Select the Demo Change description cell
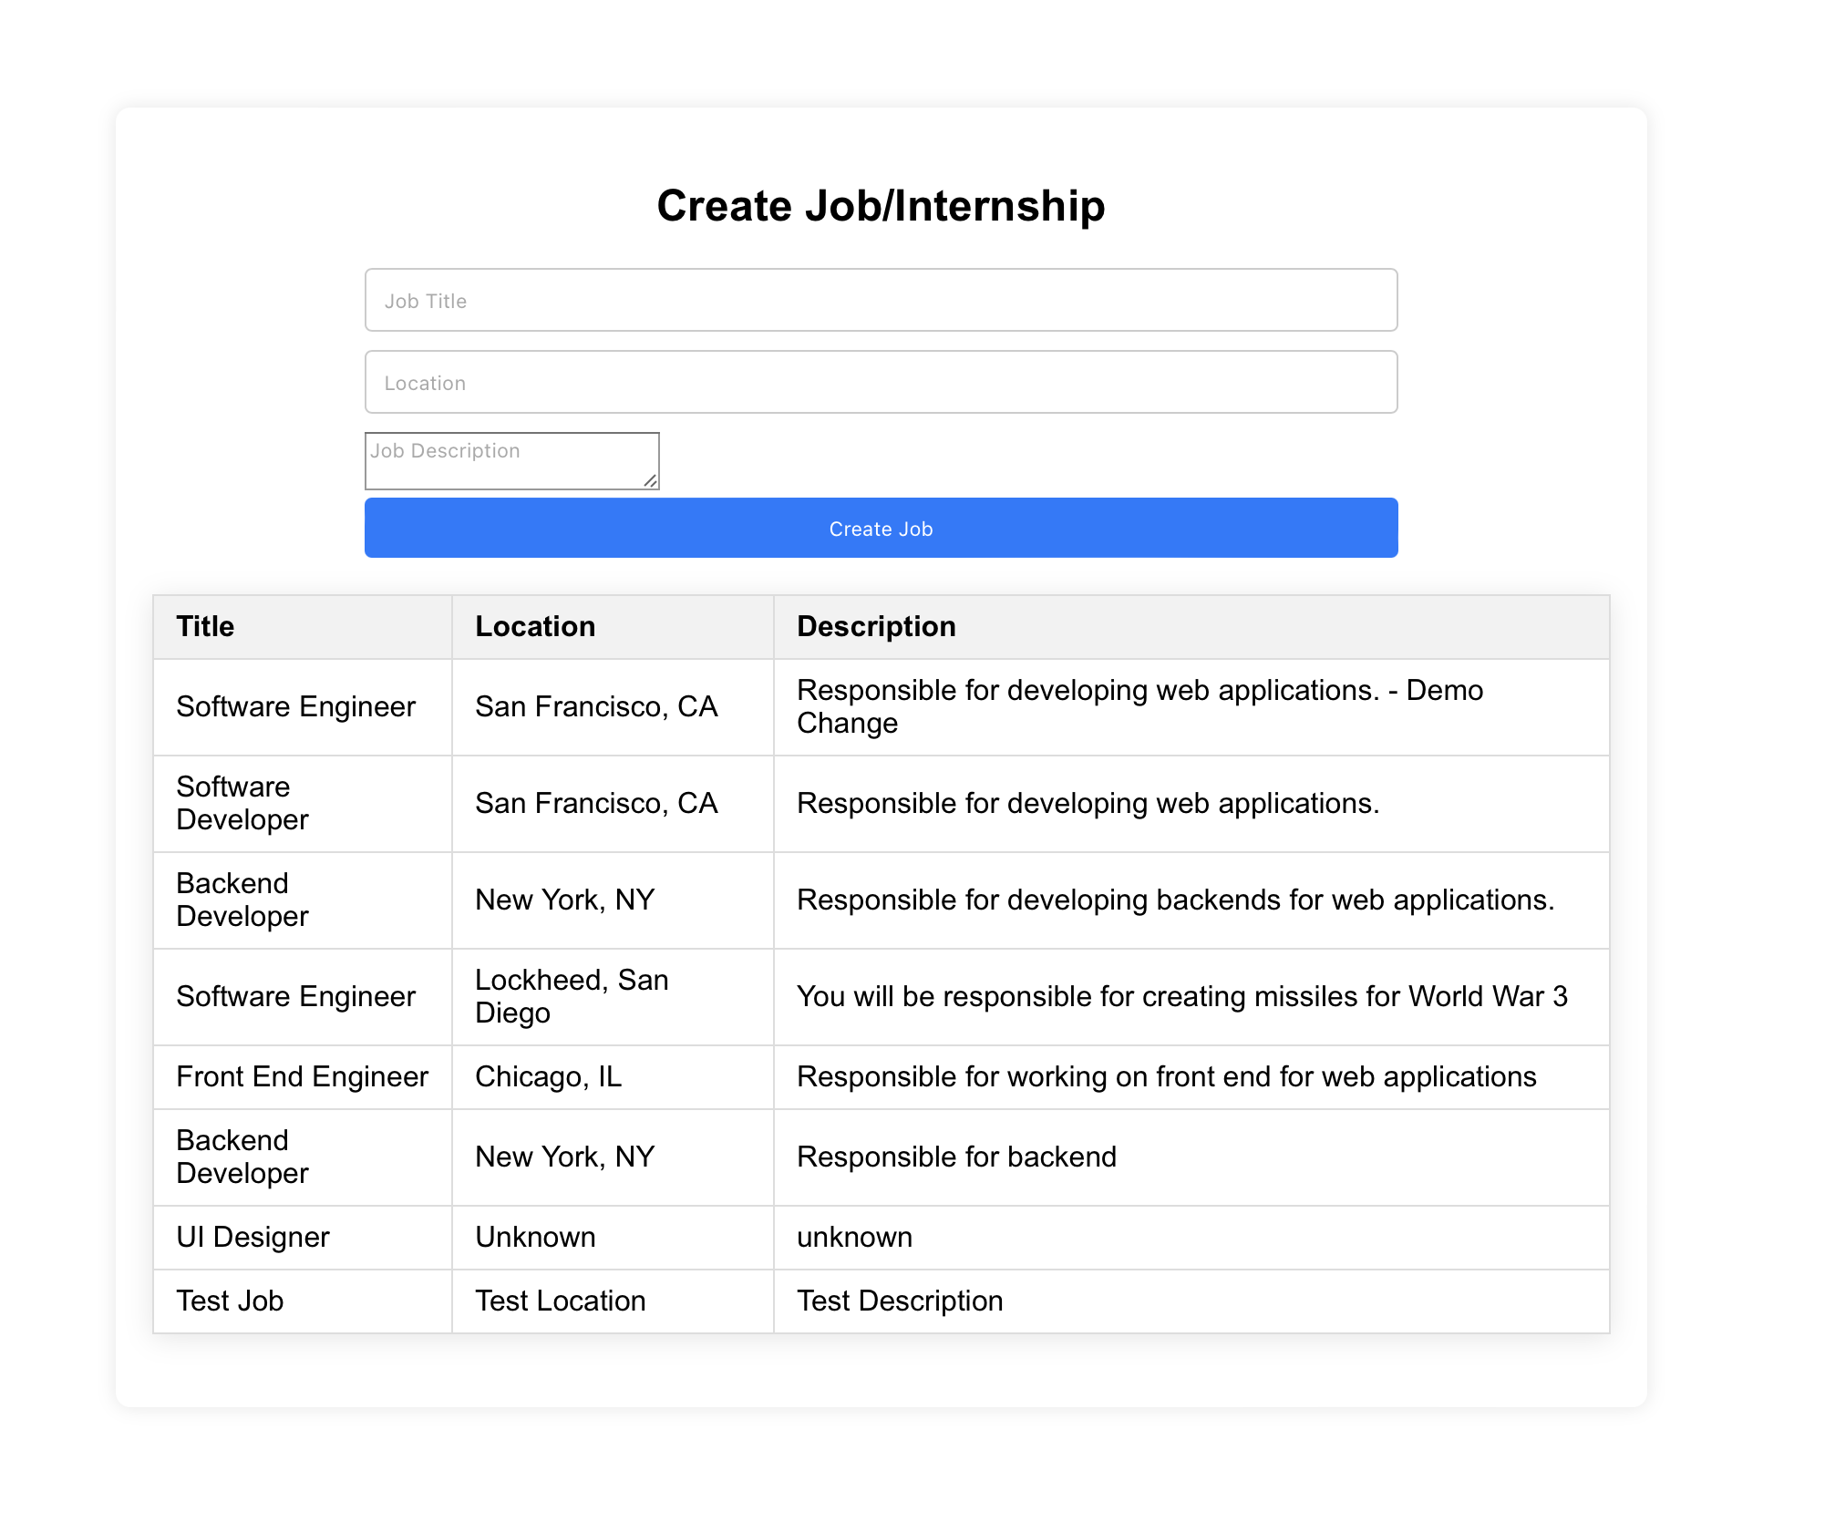Viewport: 1825px width, 1522px height. click(1191, 707)
